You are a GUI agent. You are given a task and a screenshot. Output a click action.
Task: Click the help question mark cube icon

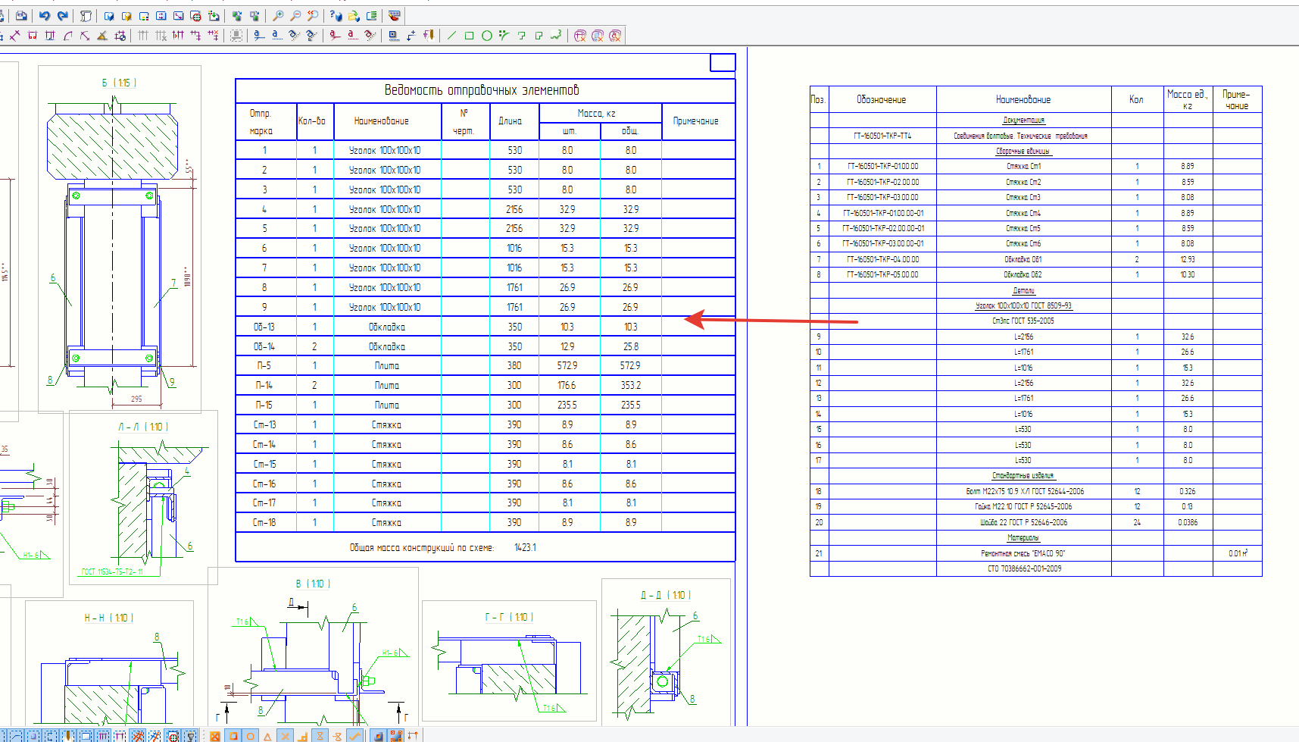[x=336, y=16]
